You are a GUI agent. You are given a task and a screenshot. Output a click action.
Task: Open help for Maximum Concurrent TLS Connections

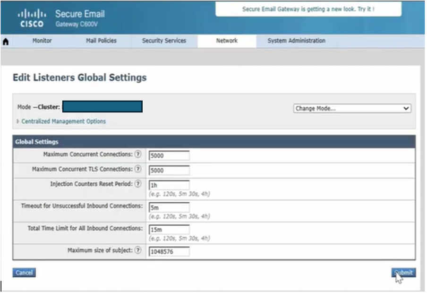tap(138, 169)
